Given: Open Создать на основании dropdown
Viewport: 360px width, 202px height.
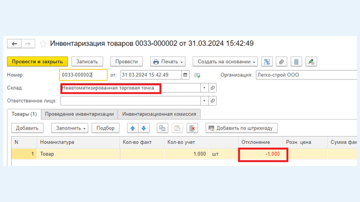Looking at the screenshot, I should coord(225,61).
